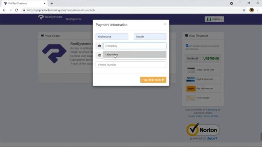This screenshot has width=262, height=147.
Task: Click the Pay US$795.00 button
Action: point(153,80)
